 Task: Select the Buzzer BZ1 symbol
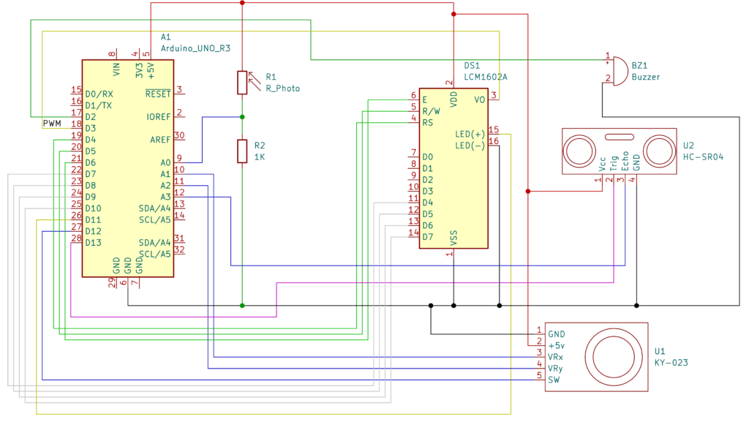tap(619, 70)
